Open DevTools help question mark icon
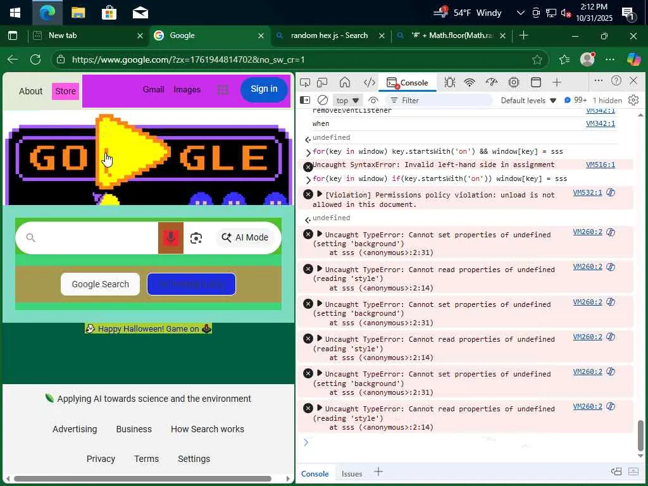Image resolution: width=648 pixels, height=486 pixels. point(616,80)
